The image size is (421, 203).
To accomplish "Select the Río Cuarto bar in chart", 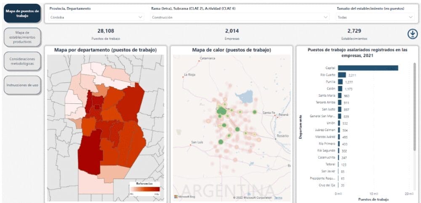I will click(x=341, y=75).
